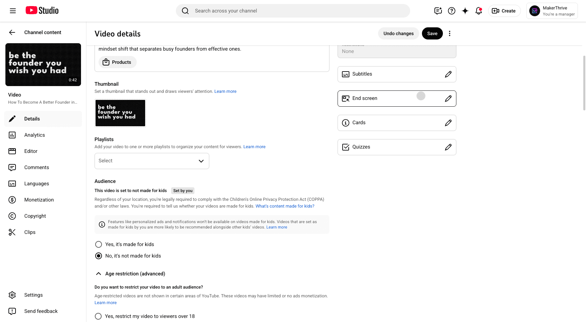Screen dimensions: 586x322
Task: Open the Help question mark icon
Action: pos(452,11)
